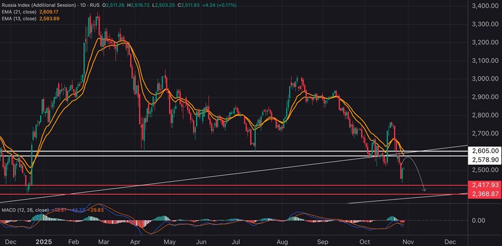The image size is (502, 246).
Task: Click the 2,578.90 price label on the price axis
Action: 484,159
